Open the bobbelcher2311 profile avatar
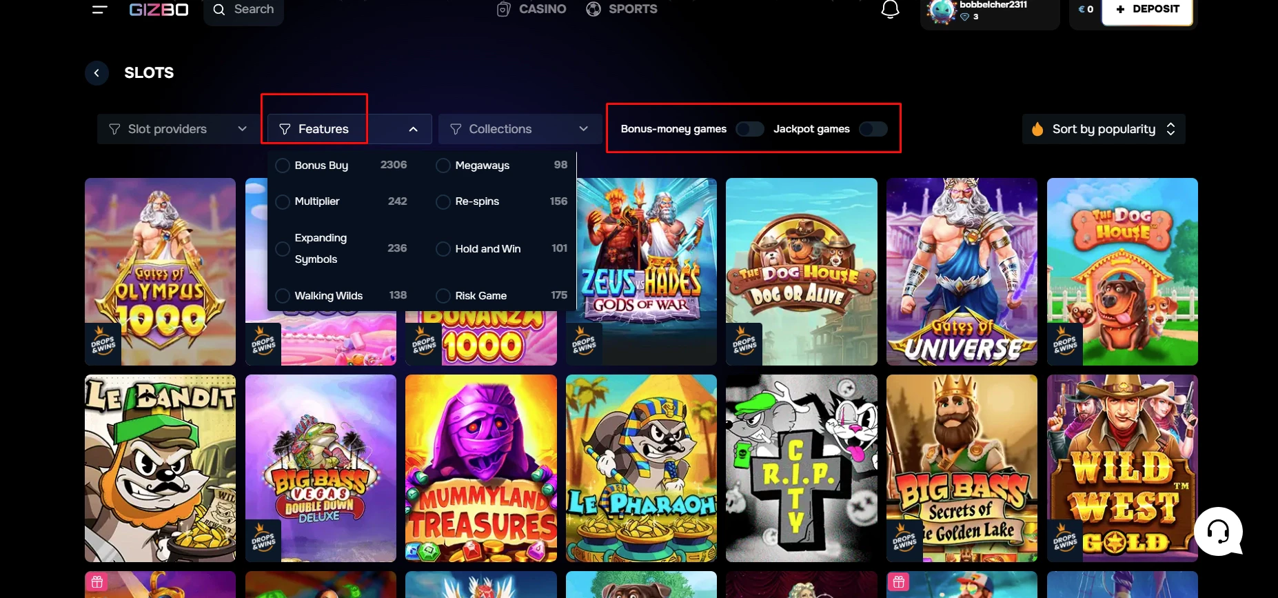This screenshot has height=598, width=1278. pos(941,12)
